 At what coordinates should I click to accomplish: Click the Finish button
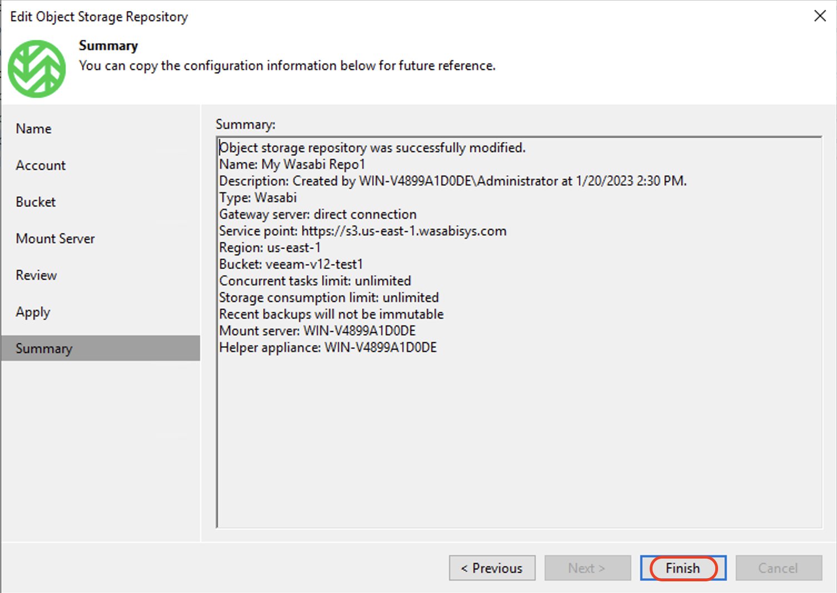683,568
